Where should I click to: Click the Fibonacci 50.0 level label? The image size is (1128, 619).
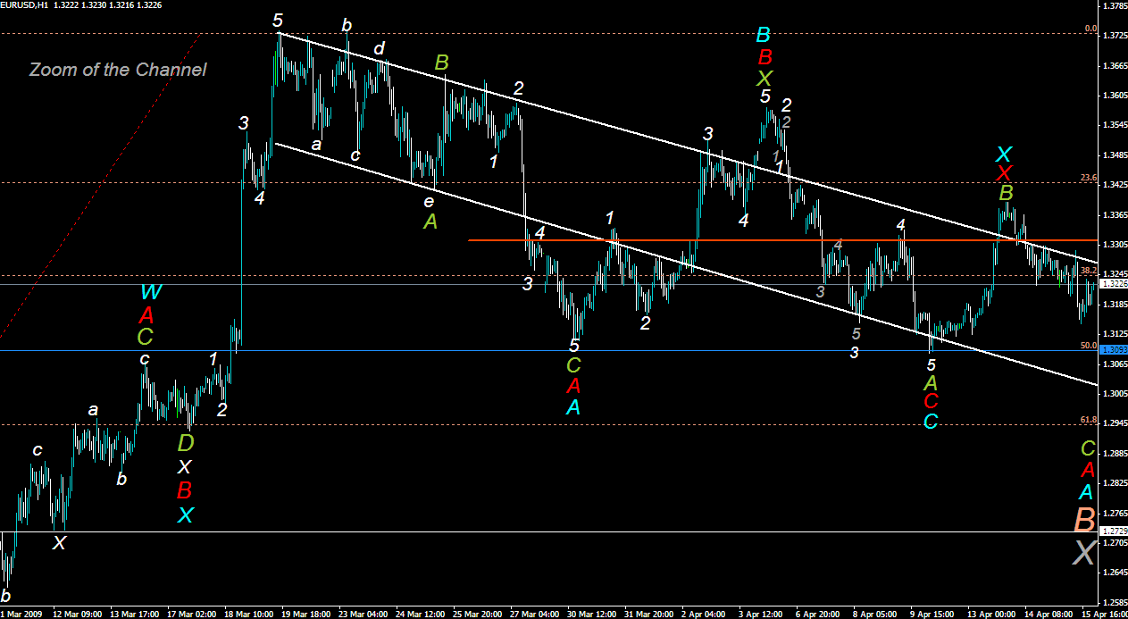[1089, 345]
